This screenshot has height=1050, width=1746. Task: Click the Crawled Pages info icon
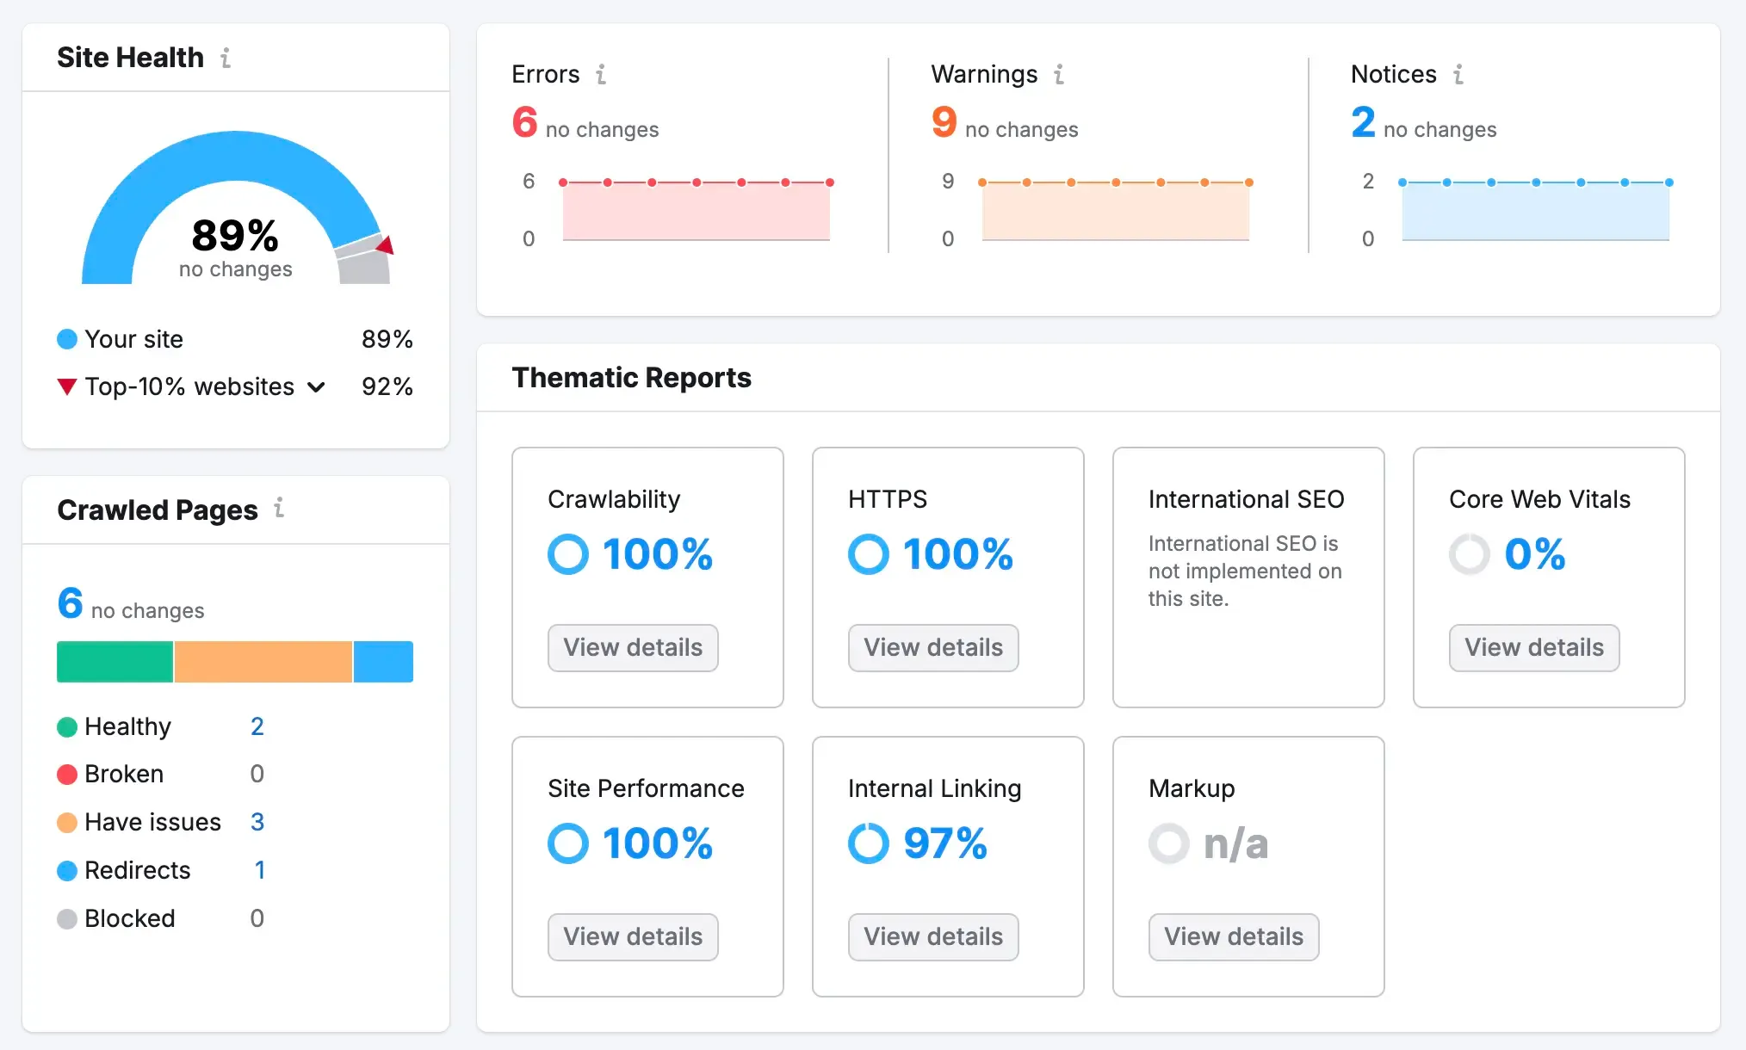pyautogui.click(x=279, y=509)
